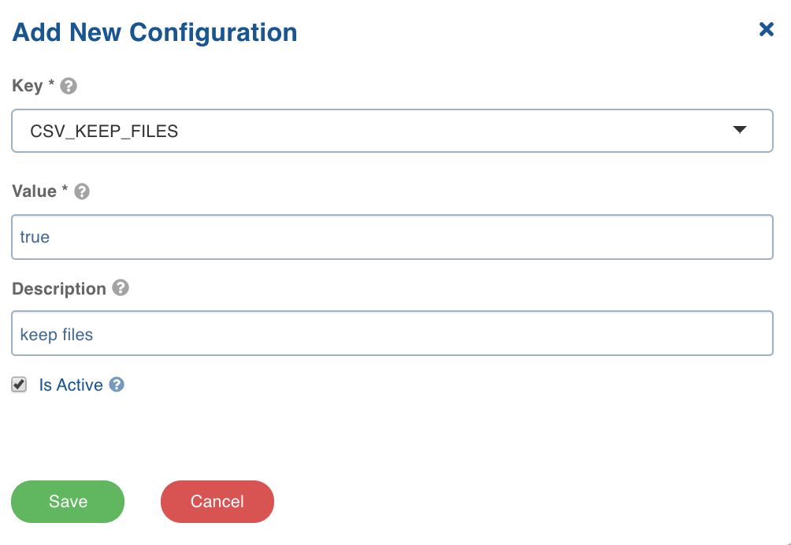
Task: Click the Add New Configuration heading
Action: 155,32
